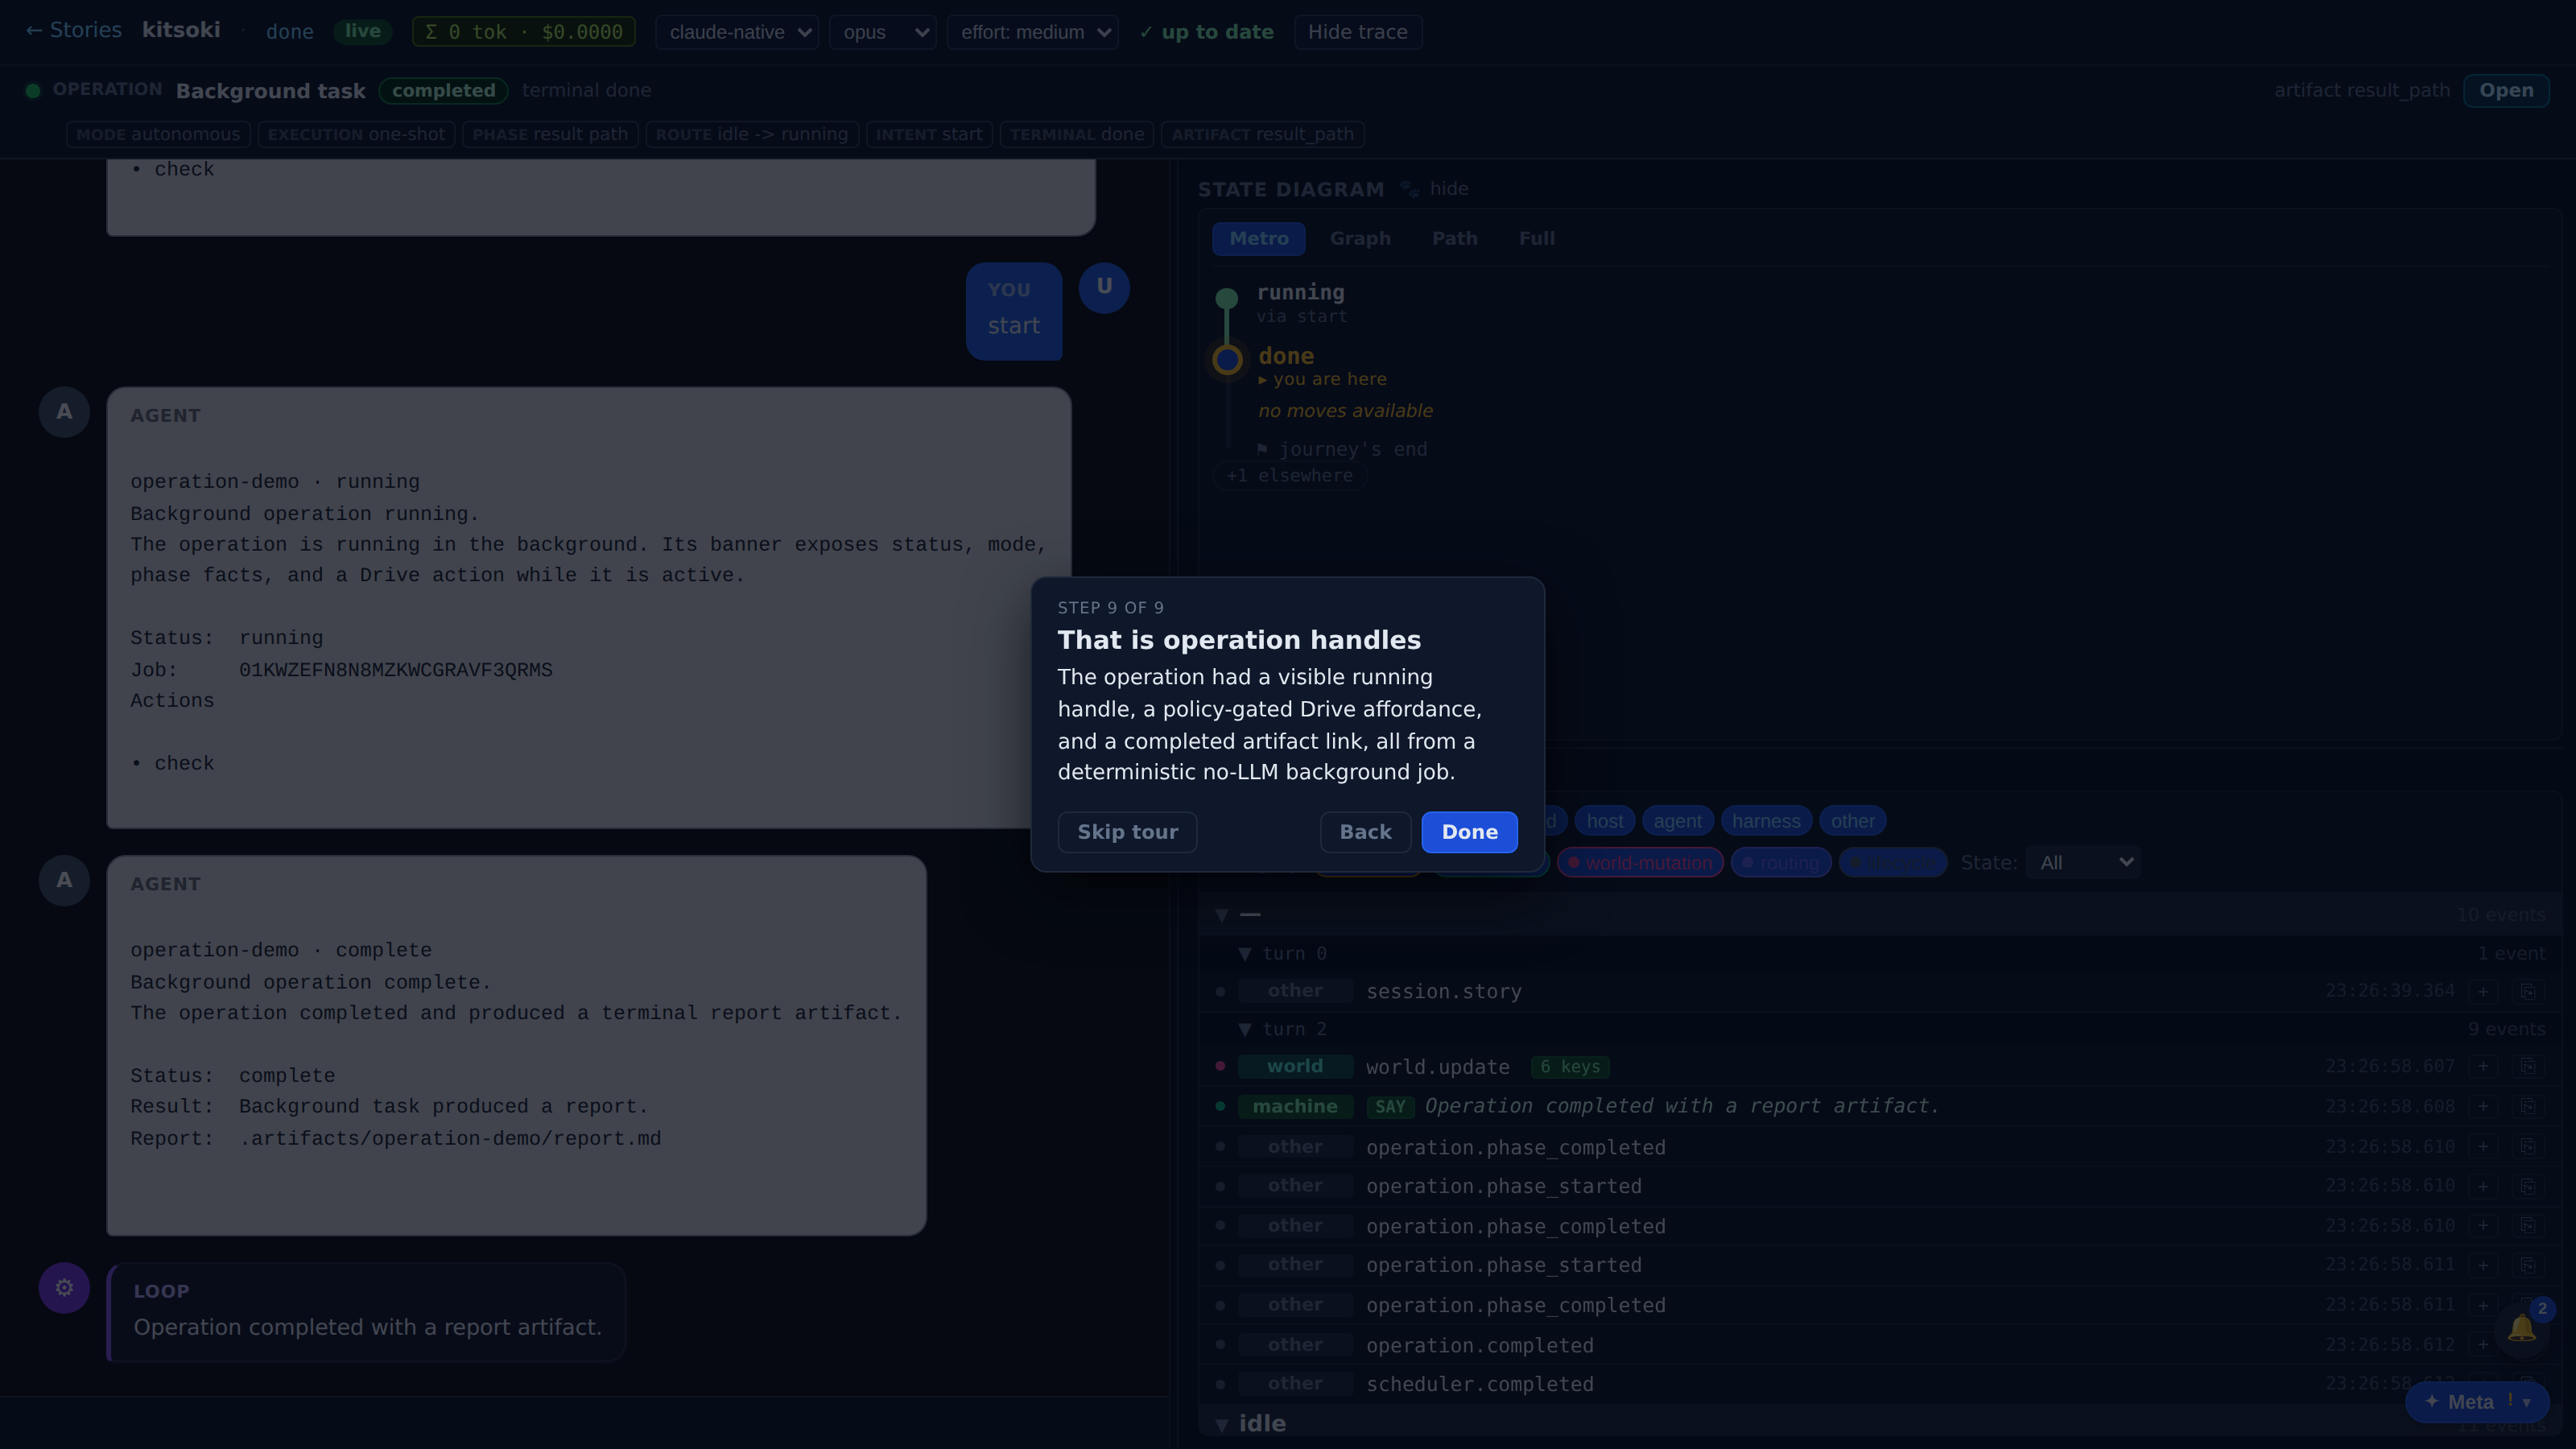The height and width of the screenshot is (1449, 2576).
Task: Toggle the world-mutation filter chip
Action: (1640, 863)
